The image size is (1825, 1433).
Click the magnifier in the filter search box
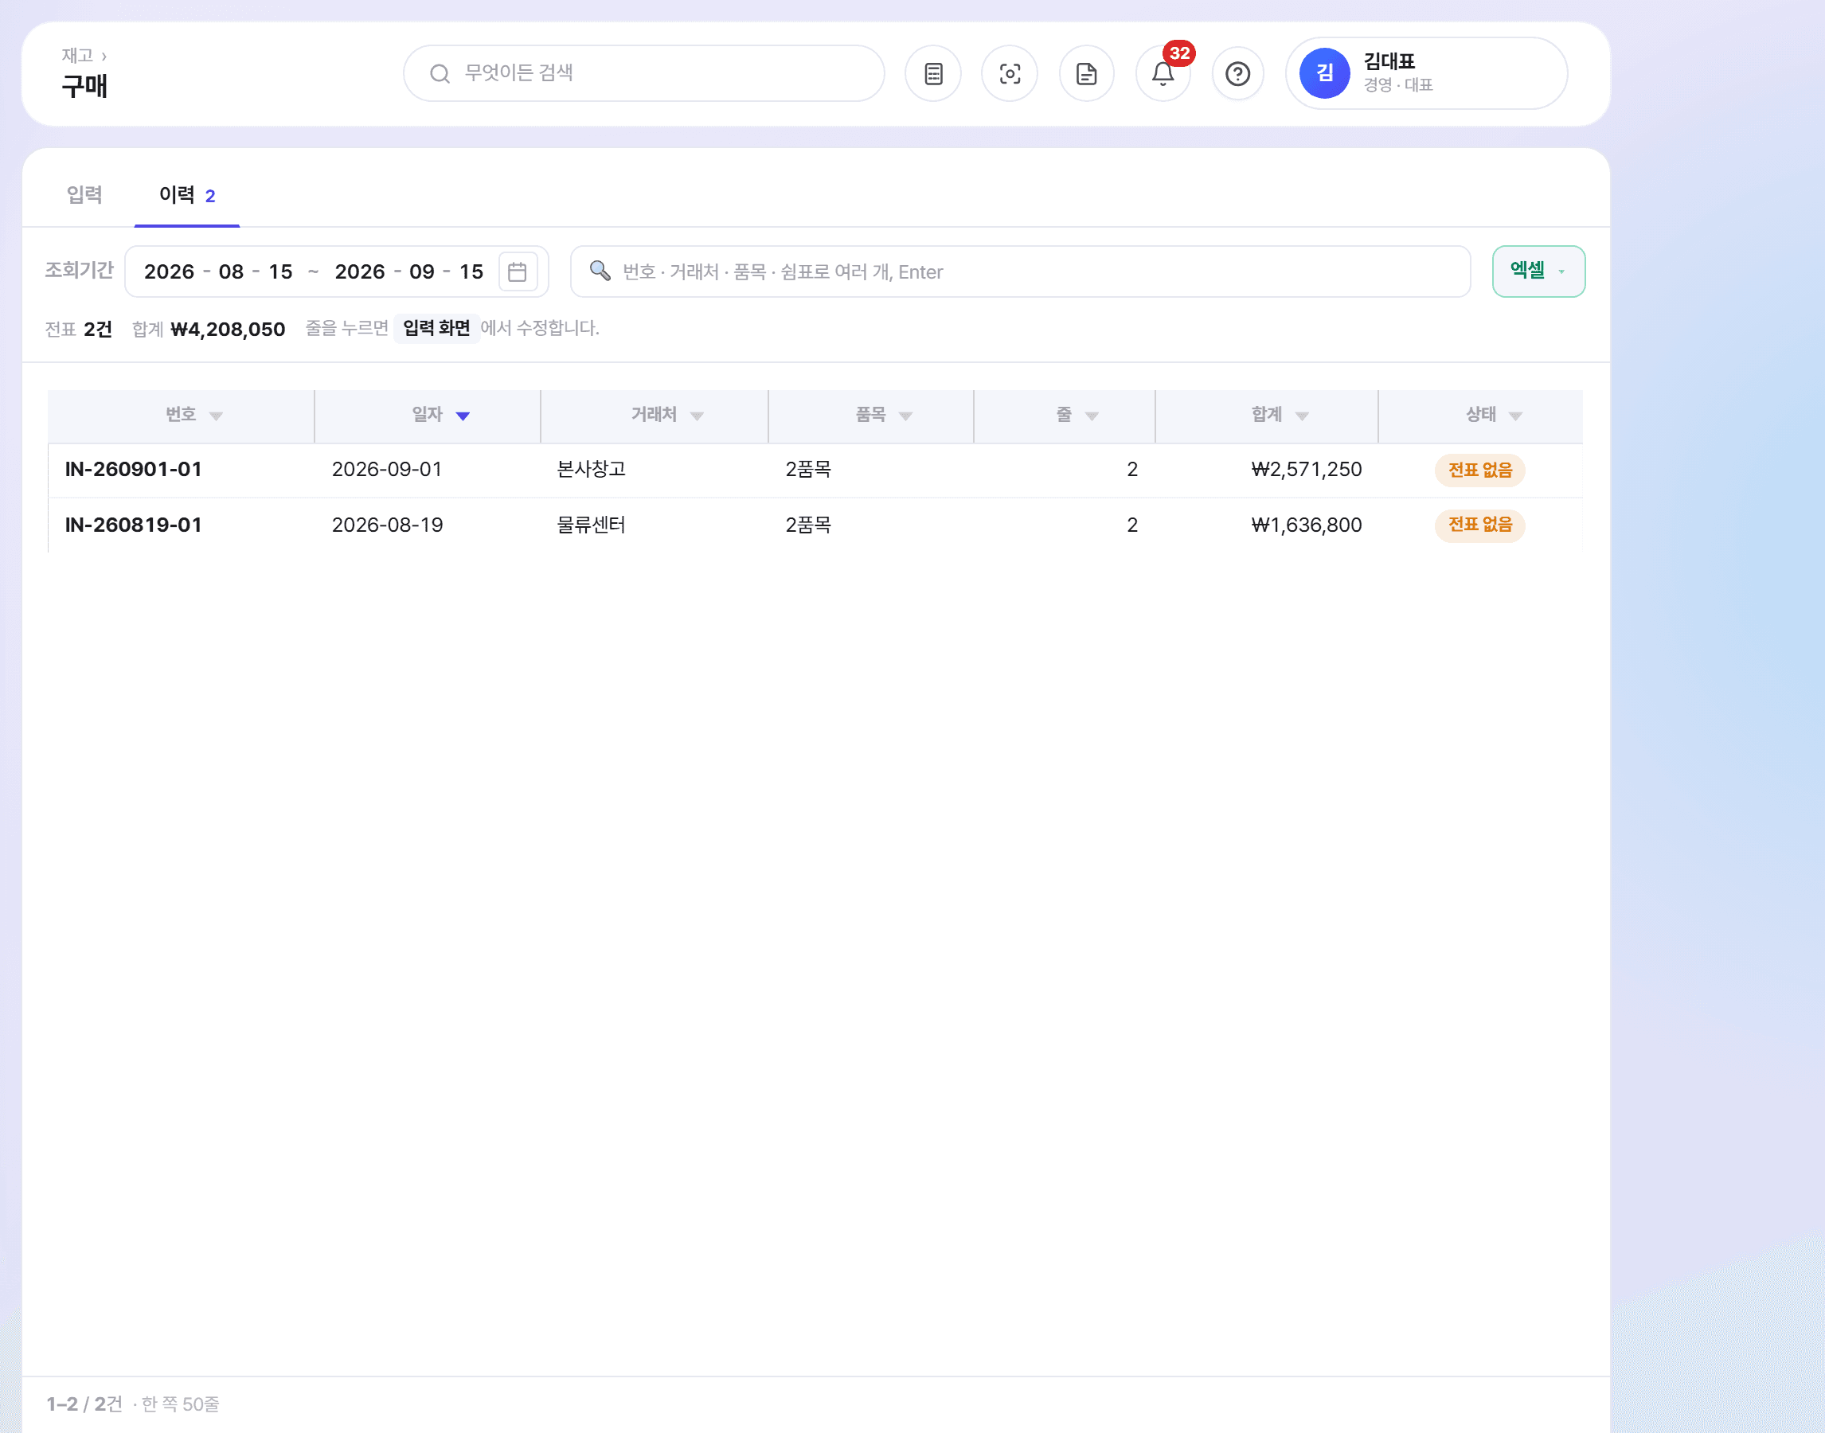600,271
